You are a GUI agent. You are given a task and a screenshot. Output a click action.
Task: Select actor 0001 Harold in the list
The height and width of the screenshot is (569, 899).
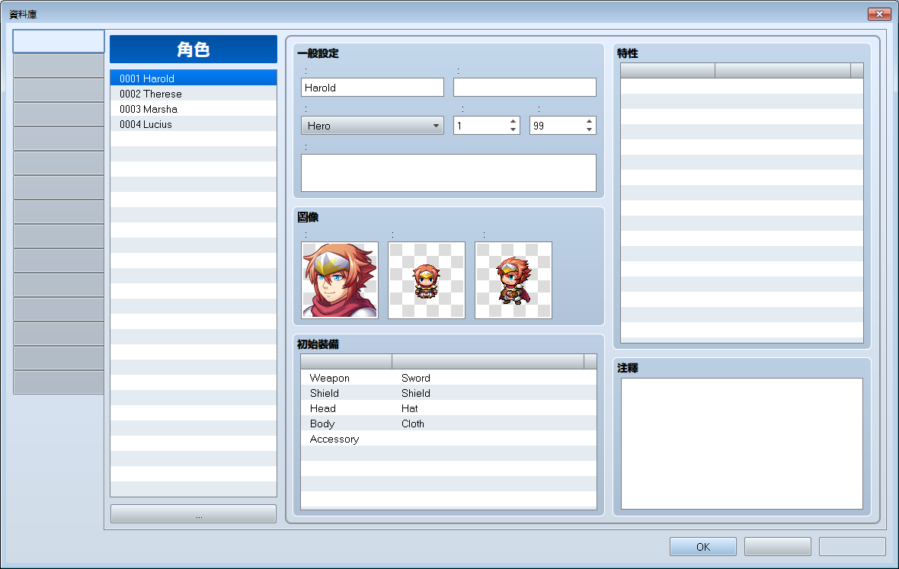click(194, 78)
